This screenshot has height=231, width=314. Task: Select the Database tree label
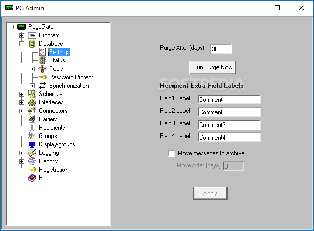51,44
